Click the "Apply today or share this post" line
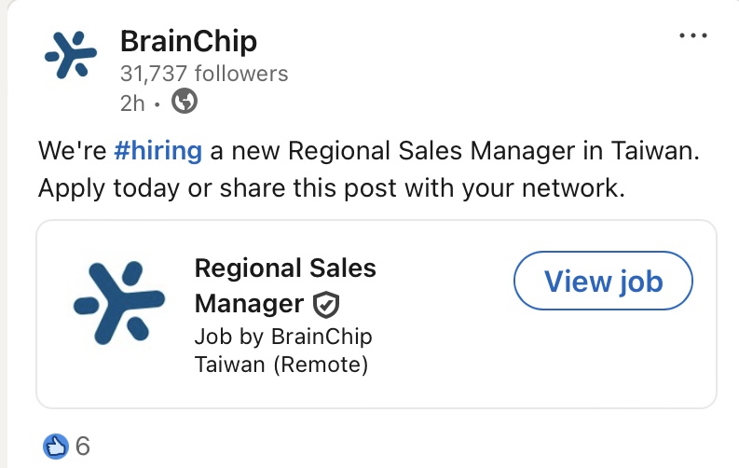The width and height of the screenshot is (739, 468). tap(330, 188)
